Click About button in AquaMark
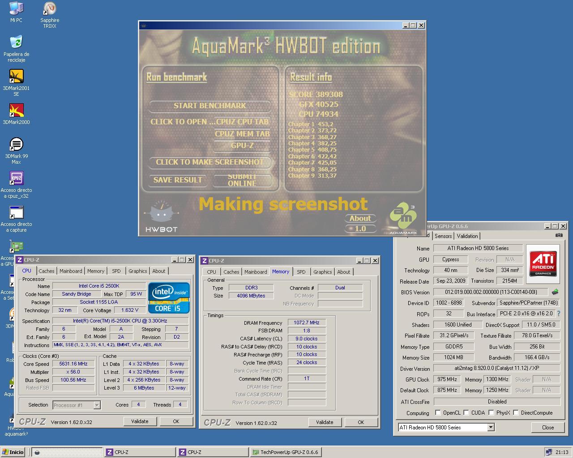This screenshot has width=573, height=458. click(360, 219)
